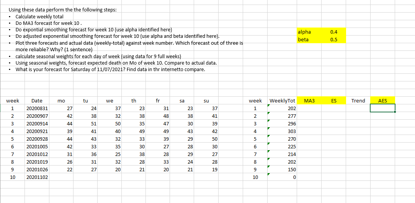Click WeeklyTot value 0 for week 10
The height and width of the screenshot is (203, 415).
pos(282,177)
